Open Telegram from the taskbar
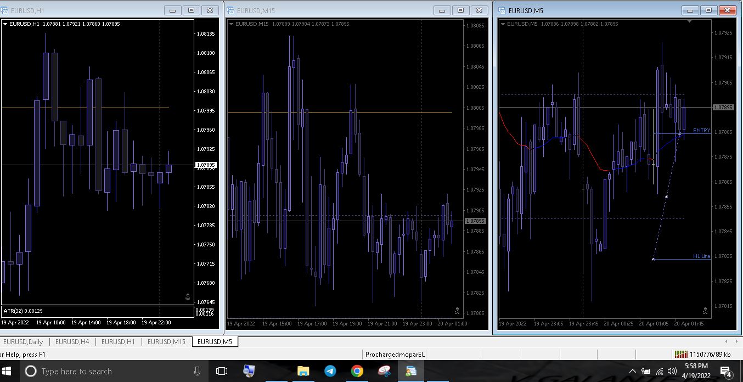Viewport: 743px width, 382px height. [330, 371]
